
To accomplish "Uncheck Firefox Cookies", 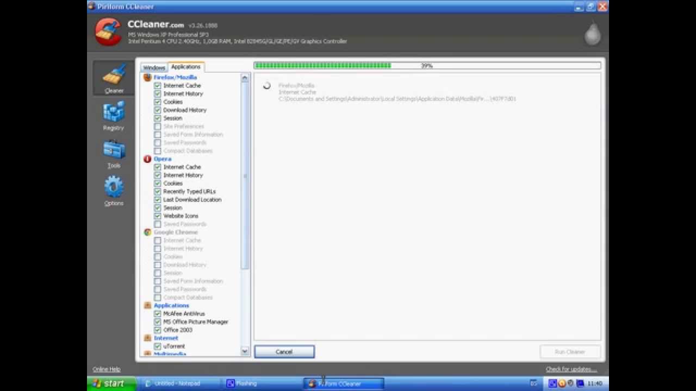I will [x=158, y=102].
